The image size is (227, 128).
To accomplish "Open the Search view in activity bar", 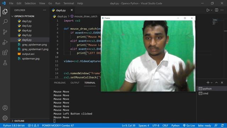I will coord(5,22).
